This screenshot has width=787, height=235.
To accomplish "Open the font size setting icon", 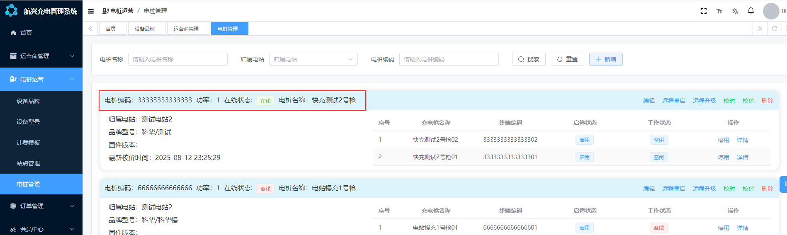I will click(x=719, y=11).
